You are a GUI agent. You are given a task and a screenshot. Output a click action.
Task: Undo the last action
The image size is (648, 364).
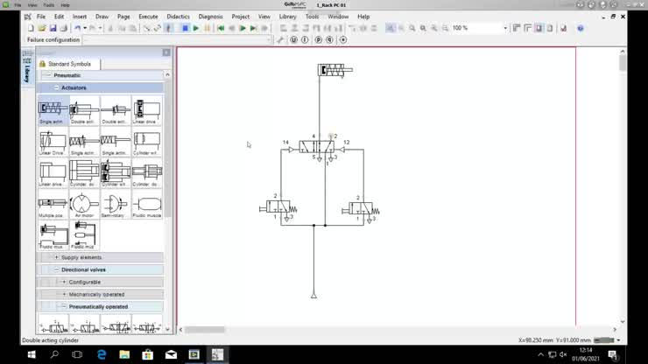(x=77, y=28)
